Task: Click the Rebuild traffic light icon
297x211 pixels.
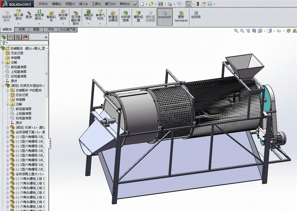Action: point(198,4)
